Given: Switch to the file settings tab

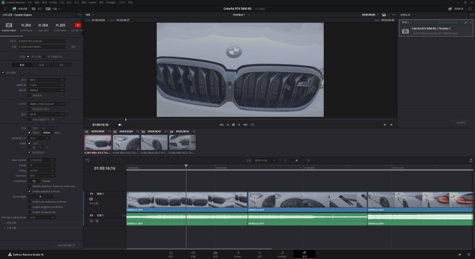Looking at the screenshot, I should click(61, 65).
